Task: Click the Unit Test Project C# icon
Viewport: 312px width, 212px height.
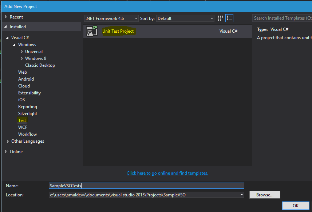Action: tap(91, 31)
